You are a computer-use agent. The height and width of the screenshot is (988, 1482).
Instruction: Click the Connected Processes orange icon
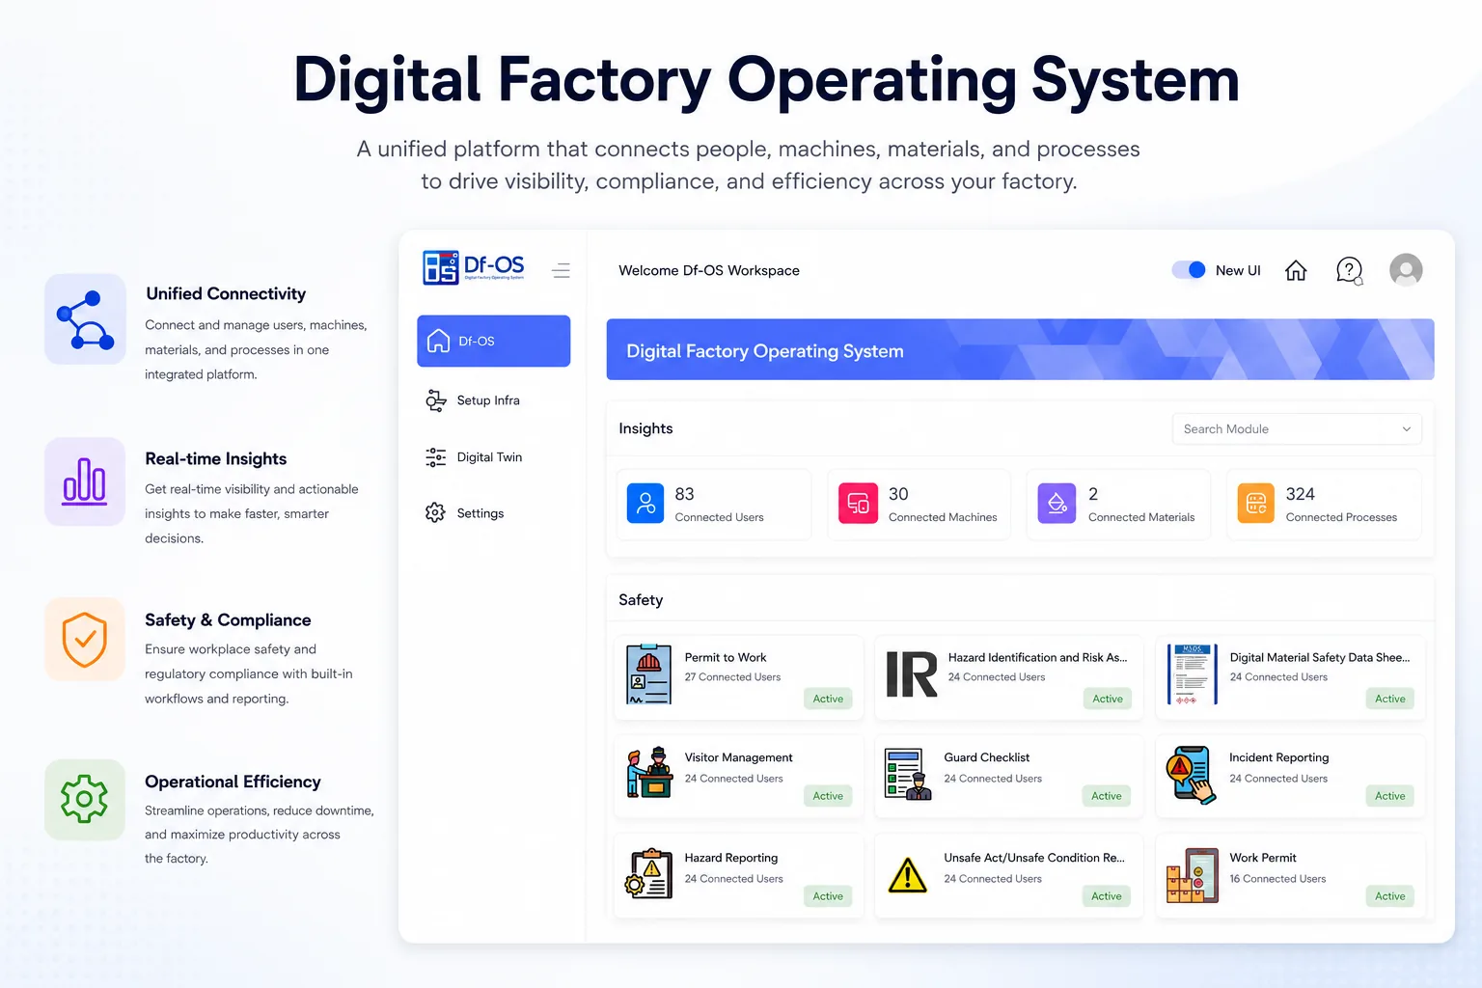tap(1256, 504)
